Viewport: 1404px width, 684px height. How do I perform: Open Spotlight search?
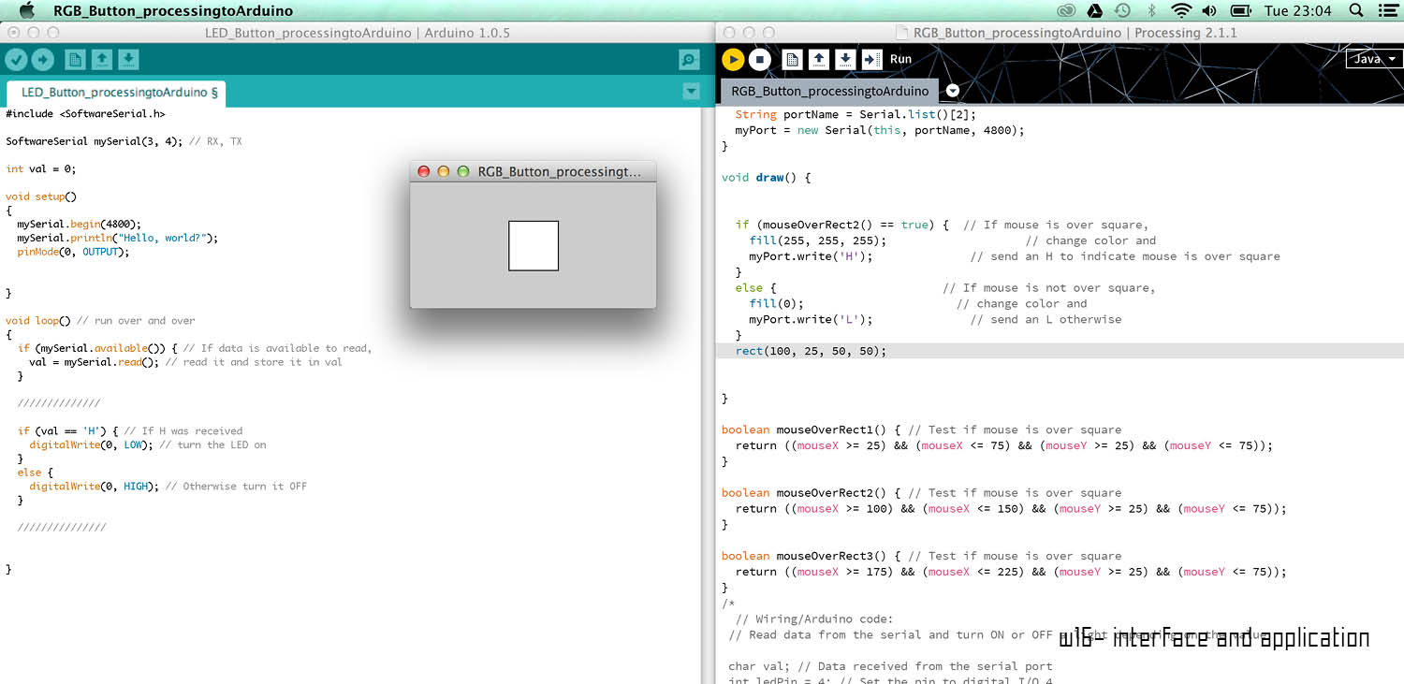(1356, 11)
